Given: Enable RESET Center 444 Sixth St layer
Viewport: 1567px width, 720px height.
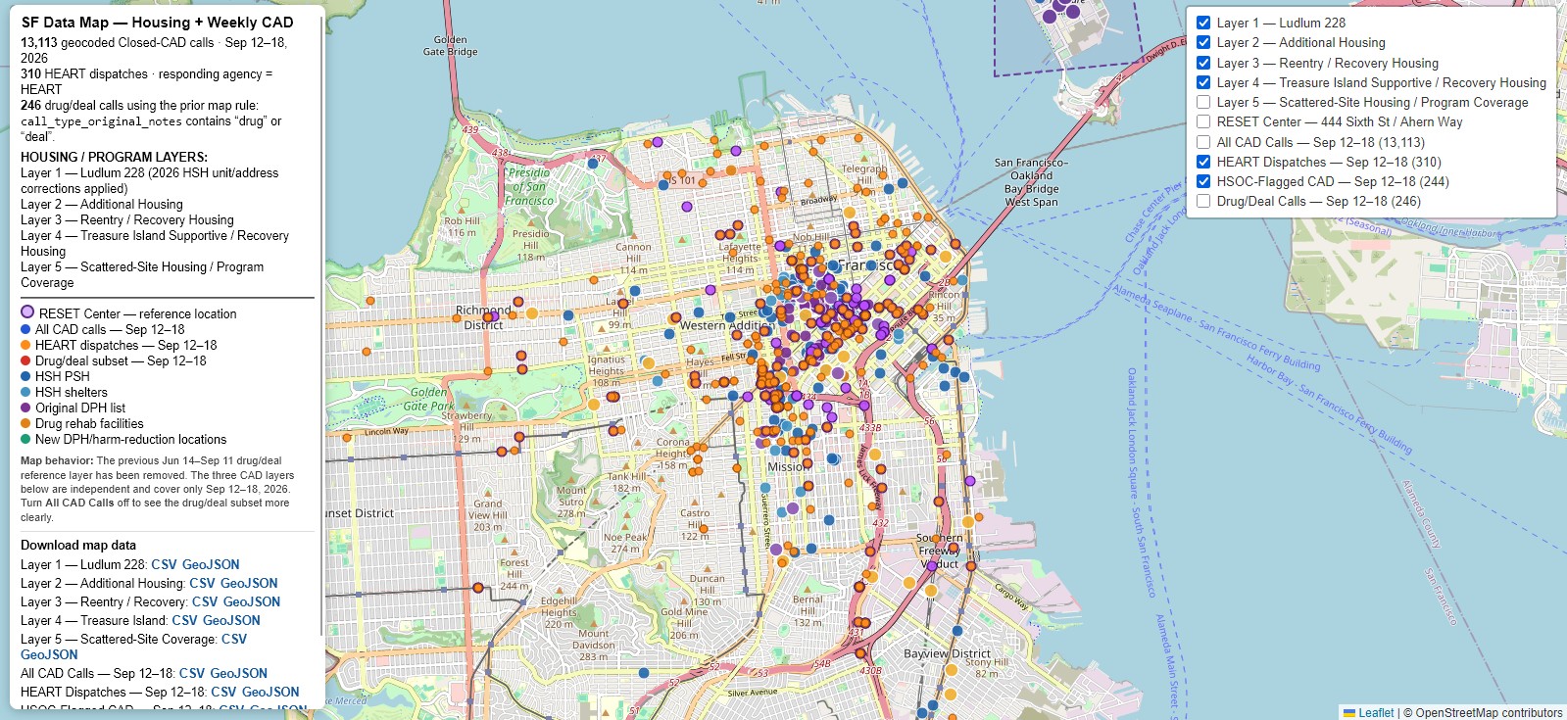Looking at the screenshot, I should coord(1203,121).
